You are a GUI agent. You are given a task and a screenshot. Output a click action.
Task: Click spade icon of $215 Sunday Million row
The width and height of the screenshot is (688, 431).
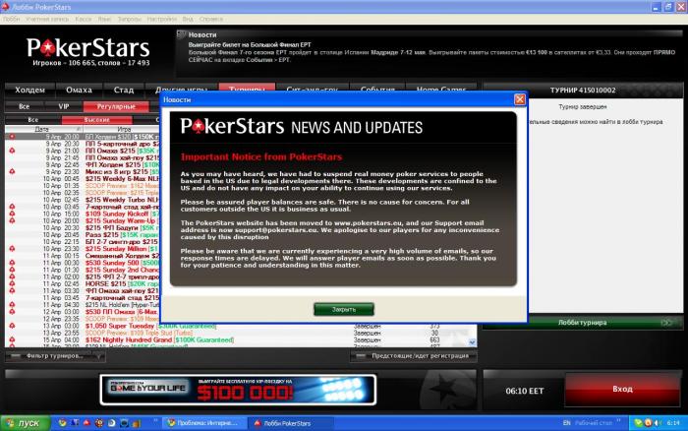coord(12,249)
